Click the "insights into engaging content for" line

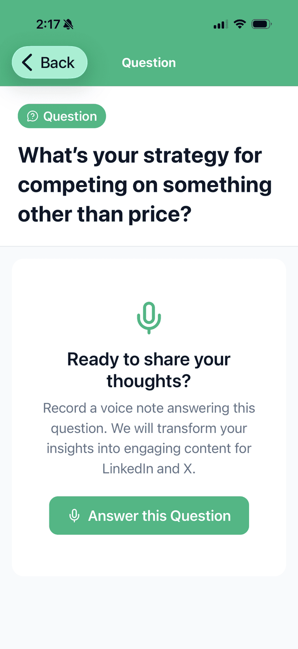149,448
